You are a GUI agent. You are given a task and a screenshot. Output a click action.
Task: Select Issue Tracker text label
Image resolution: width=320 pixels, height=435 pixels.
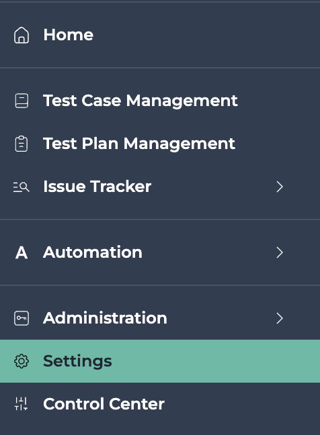coord(97,187)
